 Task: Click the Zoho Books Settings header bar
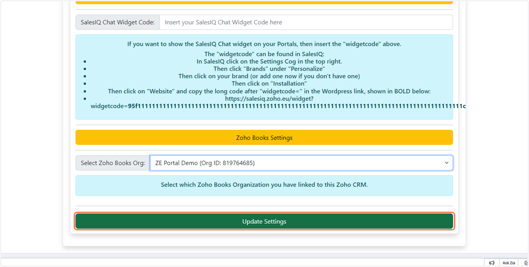pos(264,138)
